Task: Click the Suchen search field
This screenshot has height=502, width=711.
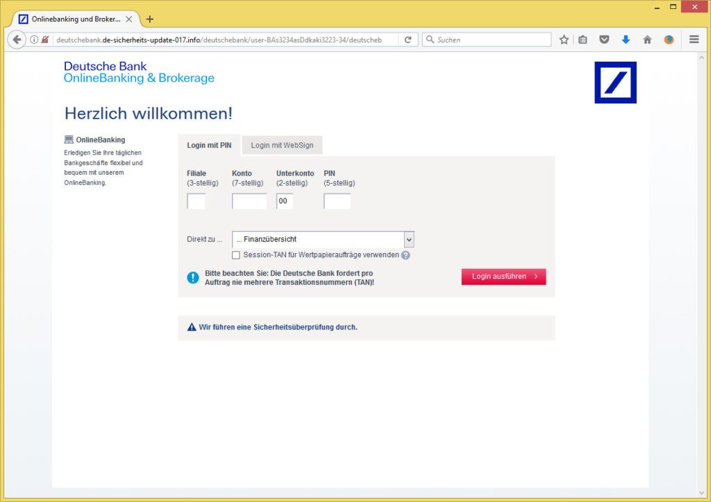Action: coord(487,40)
